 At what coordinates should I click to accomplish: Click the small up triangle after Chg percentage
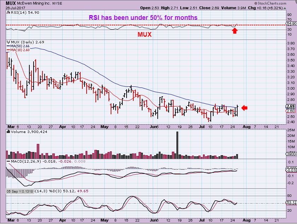click(x=285, y=8)
